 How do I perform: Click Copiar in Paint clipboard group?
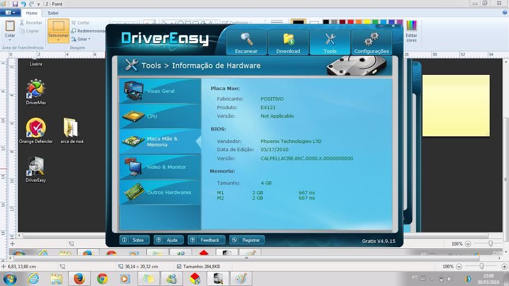coord(29,31)
